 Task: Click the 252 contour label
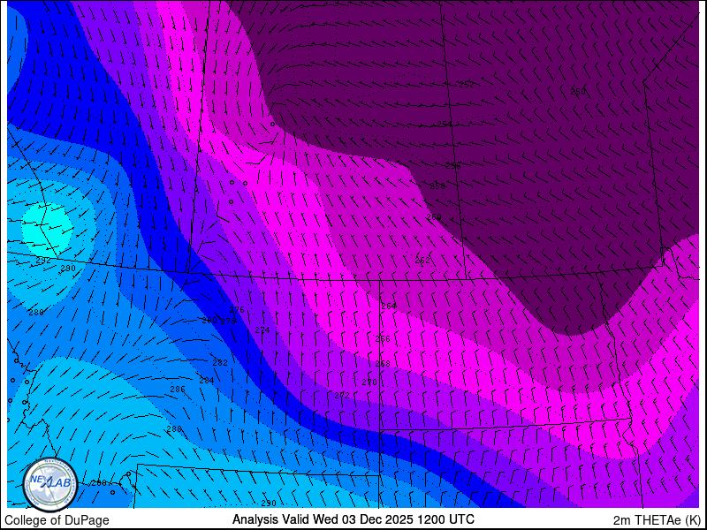point(467,85)
